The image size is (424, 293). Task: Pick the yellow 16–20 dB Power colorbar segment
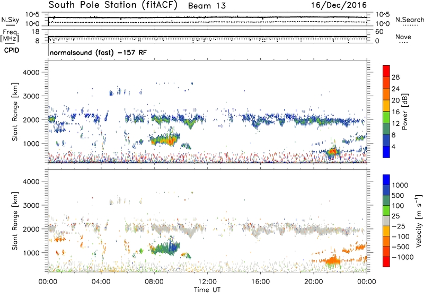point(386,106)
